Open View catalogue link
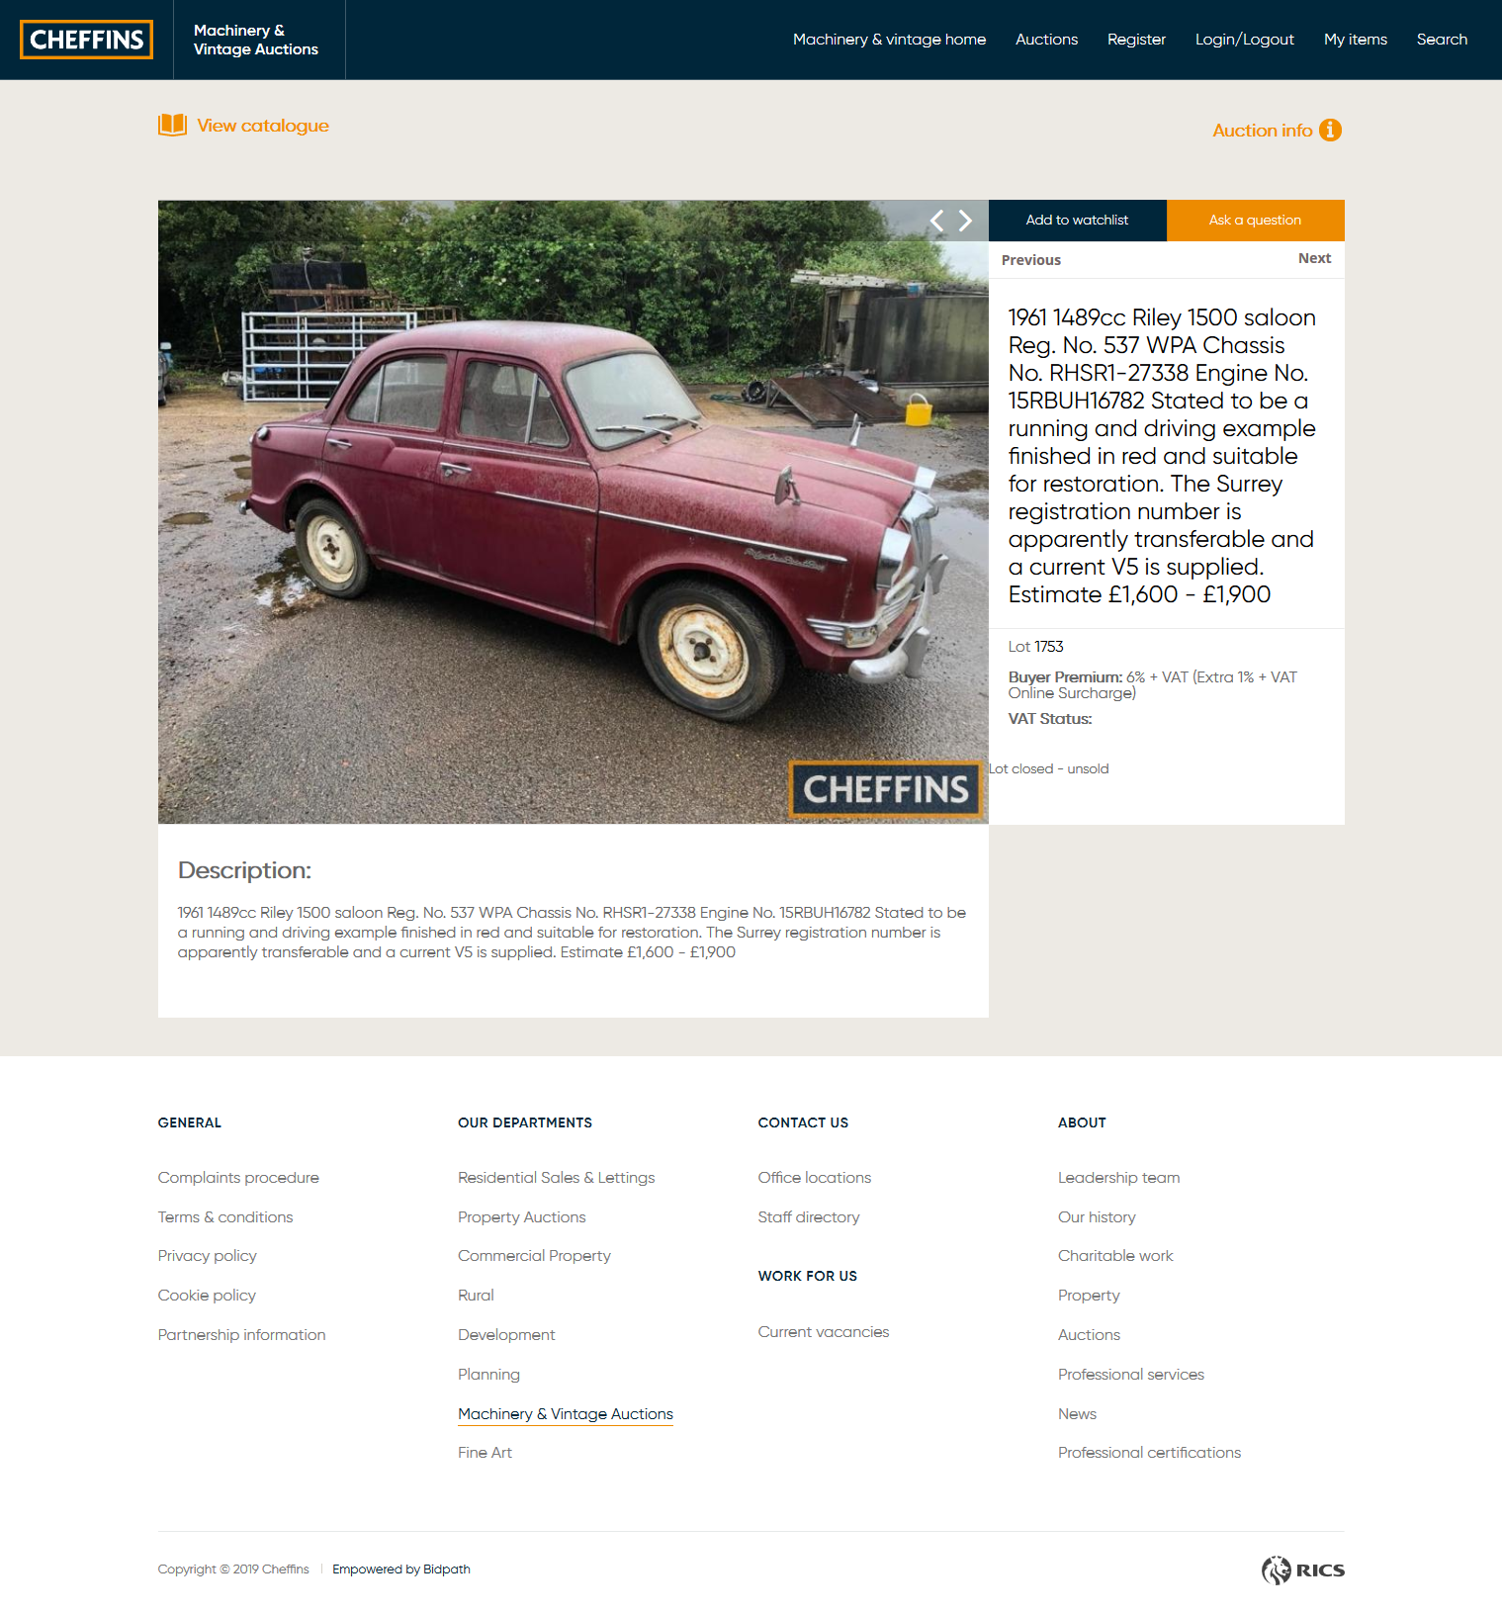 [x=262, y=126]
